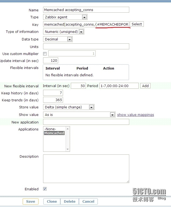Open the show value mappings link

click(x=135, y=115)
